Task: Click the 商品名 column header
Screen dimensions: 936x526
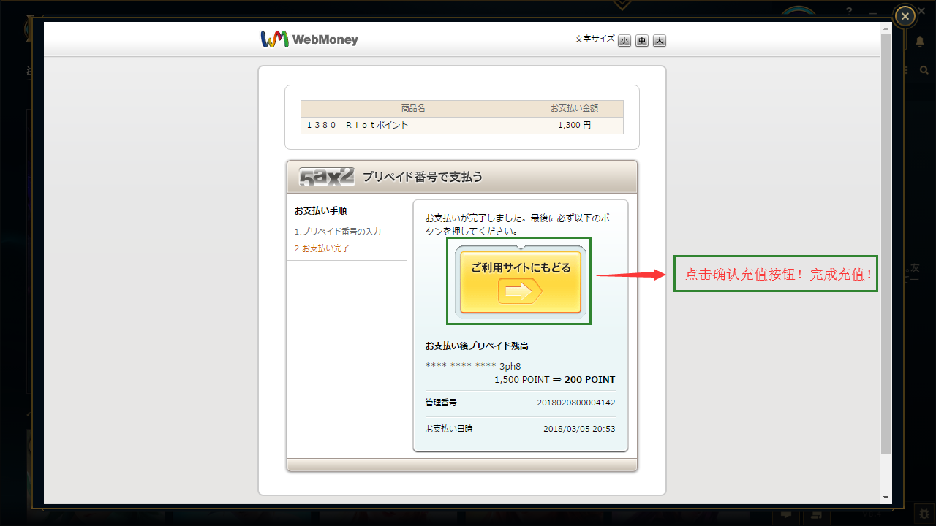Action: 413,108
